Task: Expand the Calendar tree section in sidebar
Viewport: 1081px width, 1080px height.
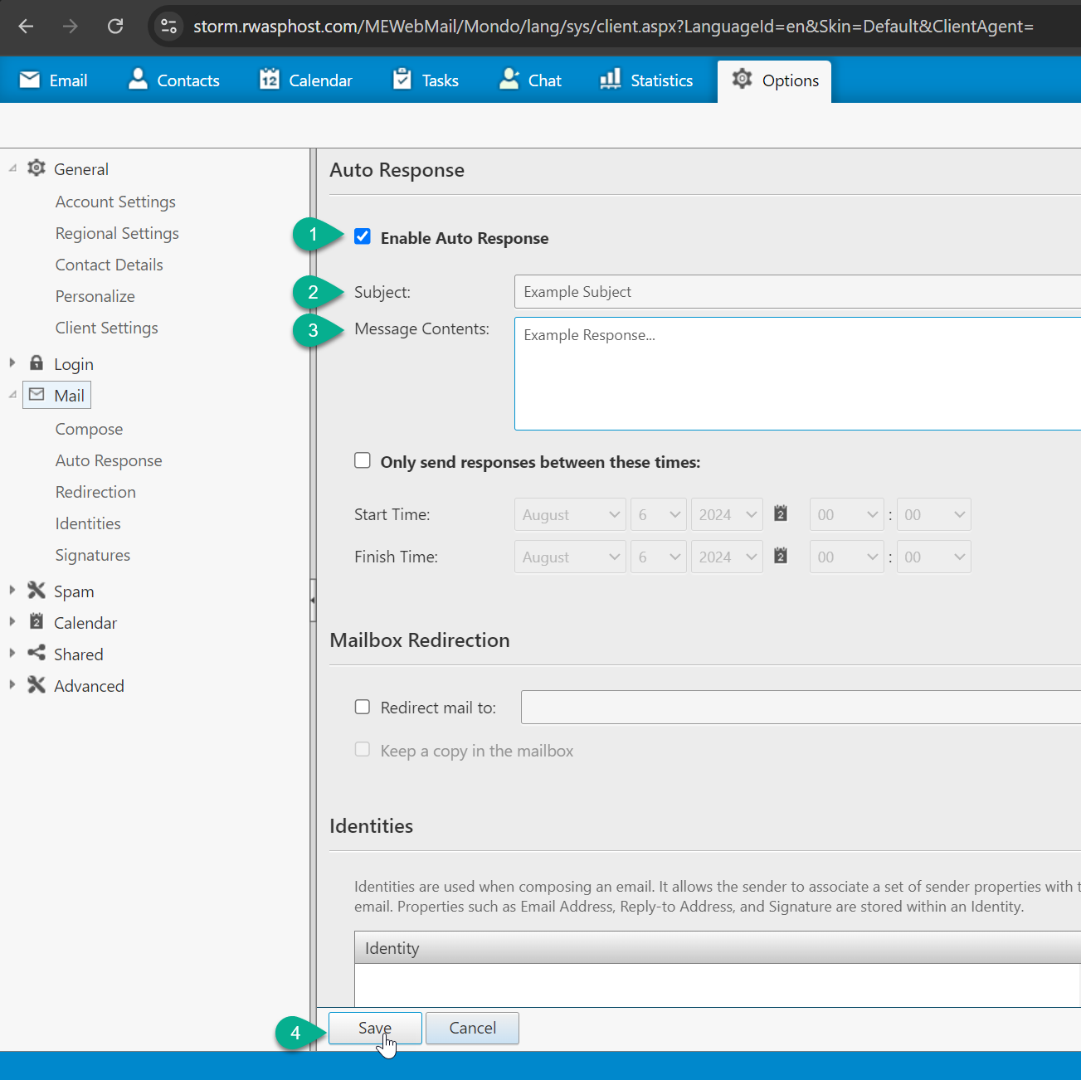Action: (12, 622)
